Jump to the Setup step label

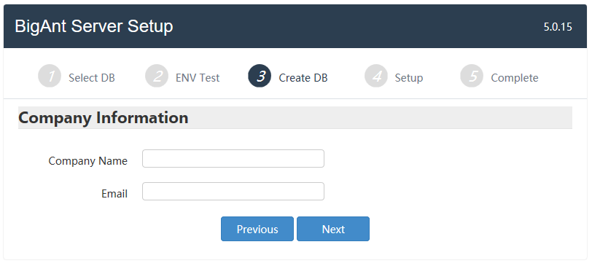(409, 78)
